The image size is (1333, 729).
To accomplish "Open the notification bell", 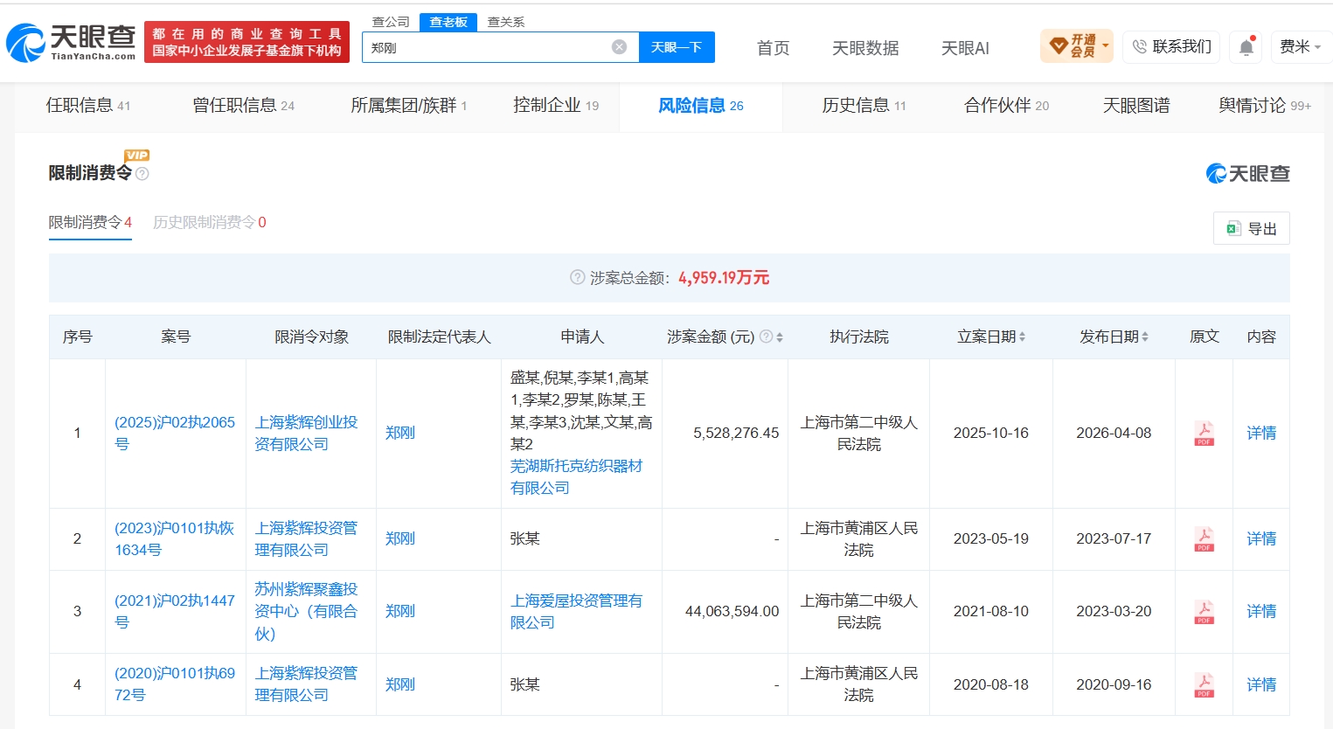I will [1246, 47].
